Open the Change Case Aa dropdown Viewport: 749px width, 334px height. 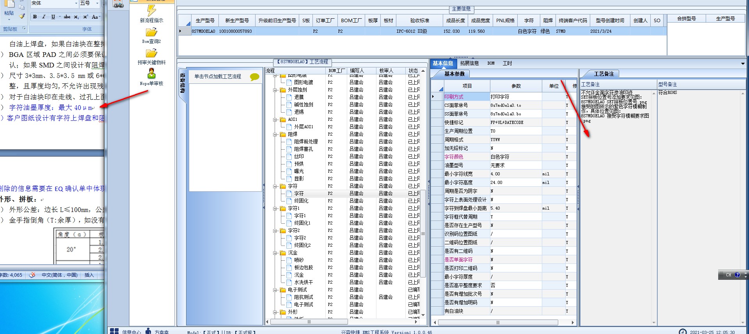tap(96, 17)
